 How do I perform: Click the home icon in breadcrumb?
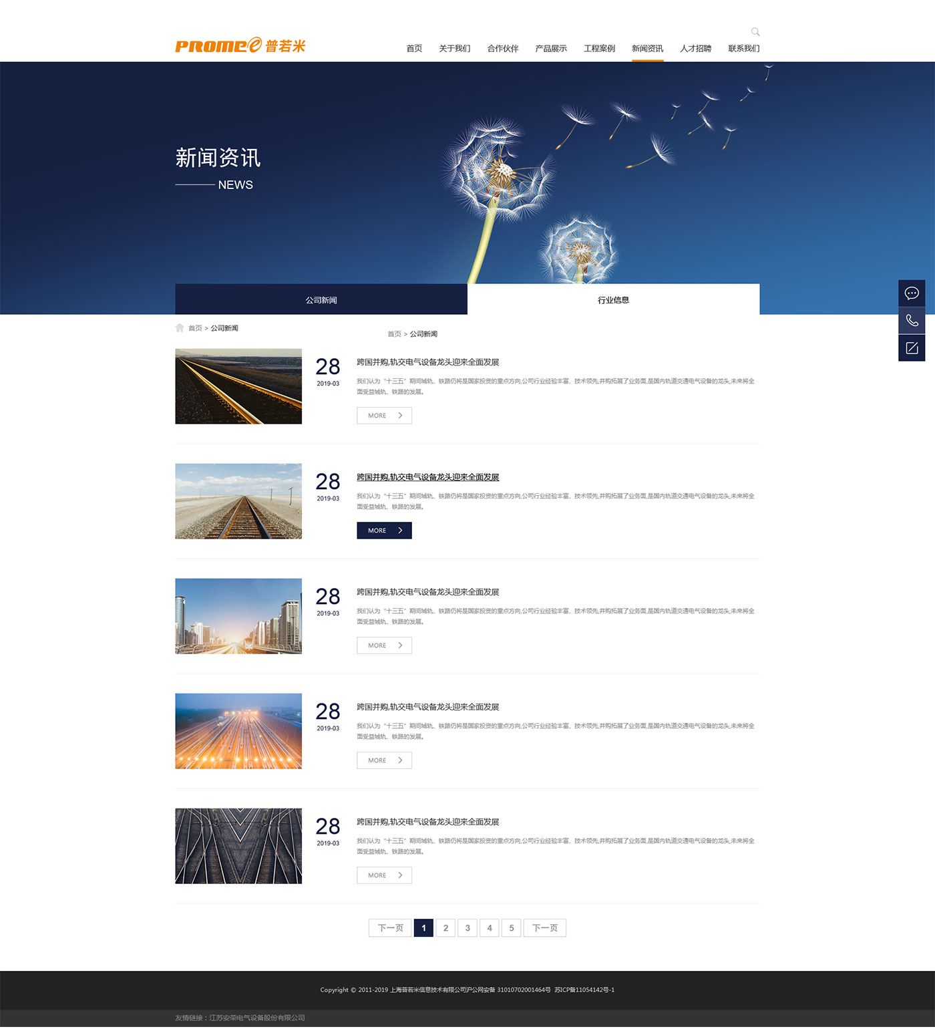pos(180,328)
